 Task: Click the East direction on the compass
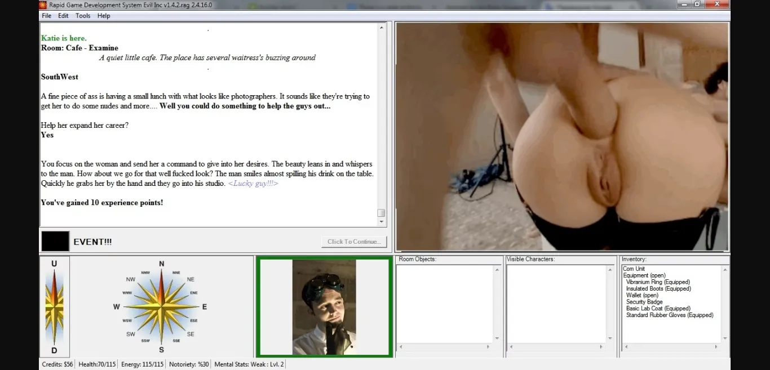[204, 307]
